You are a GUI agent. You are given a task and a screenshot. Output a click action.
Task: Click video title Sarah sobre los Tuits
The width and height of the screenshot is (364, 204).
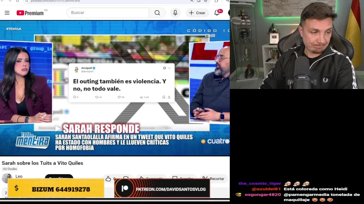(42, 163)
